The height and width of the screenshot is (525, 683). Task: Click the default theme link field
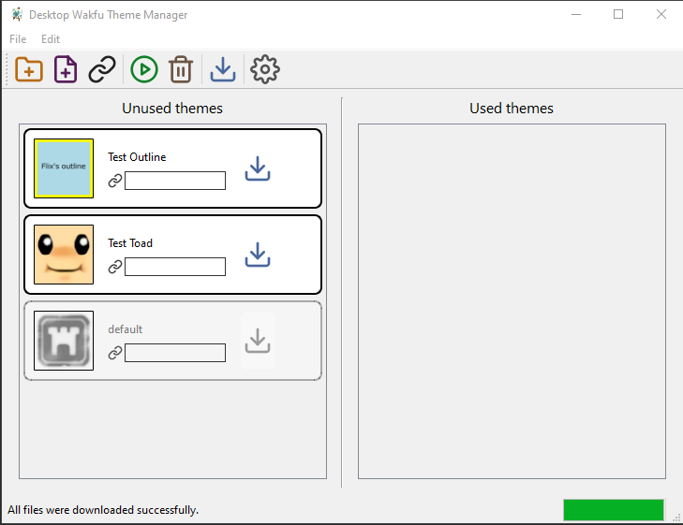(x=175, y=353)
